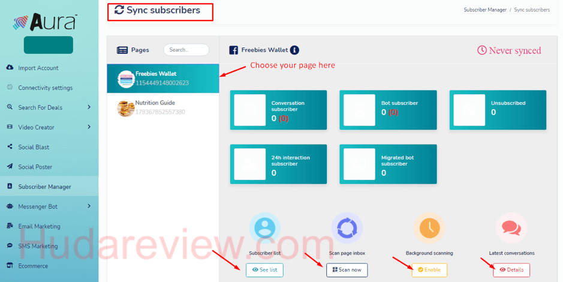The height and width of the screenshot is (282, 563).
Task: Click the Background scanning clock icon
Action: click(429, 228)
